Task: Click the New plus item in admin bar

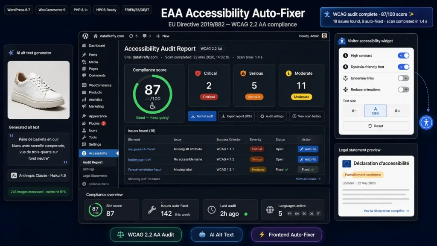Action: pyautogui.click(x=163, y=36)
